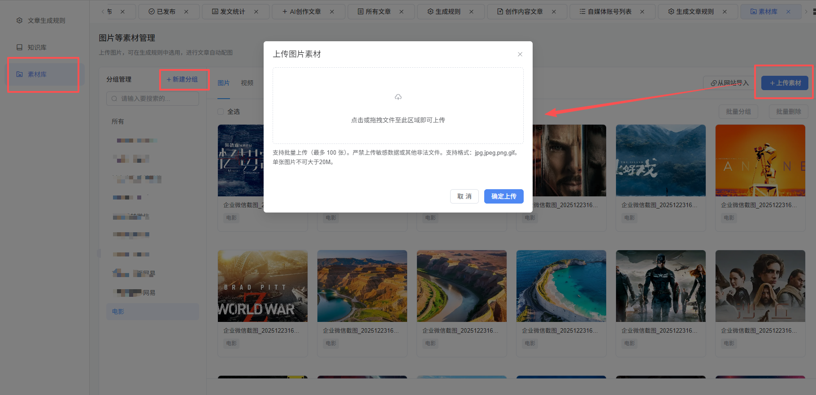Close the 已发布 tab
The height and width of the screenshot is (395, 816).
tap(187, 12)
